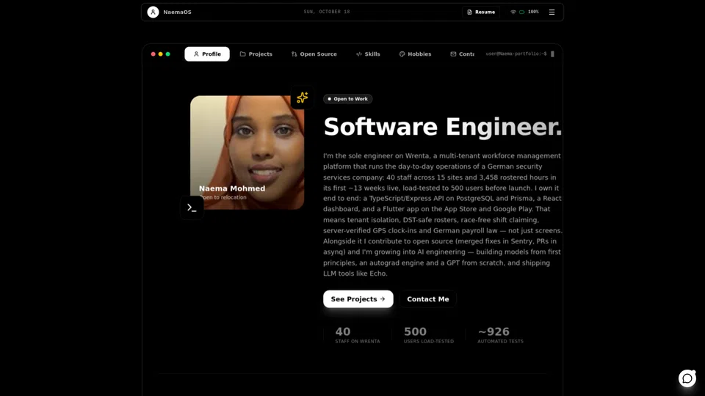Open the Resume document button
Image resolution: width=705 pixels, height=396 pixels.
click(x=480, y=12)
